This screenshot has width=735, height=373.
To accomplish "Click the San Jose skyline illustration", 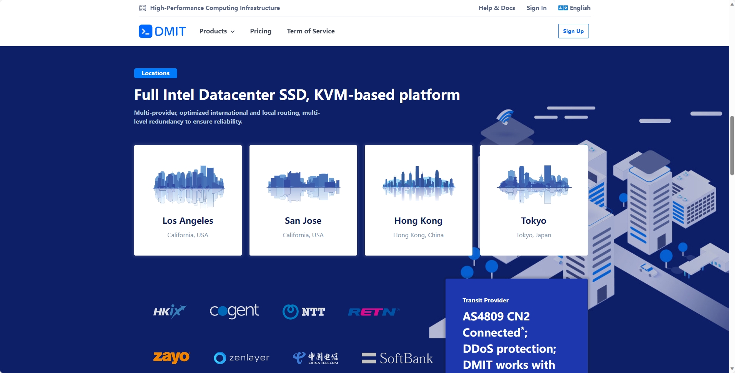I will click(x=303, y=187).
